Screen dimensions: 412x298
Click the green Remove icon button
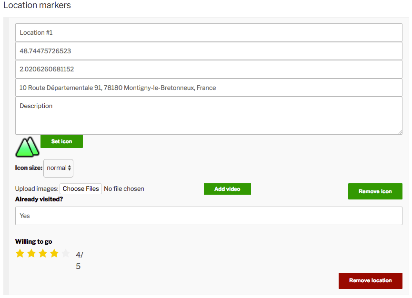pyautogui.click(x=375, y=191)
